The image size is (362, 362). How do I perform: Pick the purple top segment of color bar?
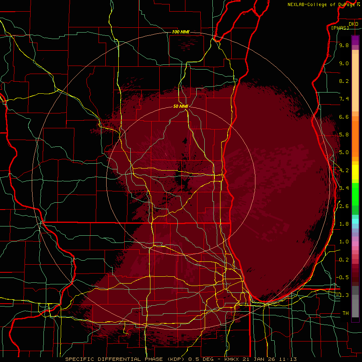355,40
